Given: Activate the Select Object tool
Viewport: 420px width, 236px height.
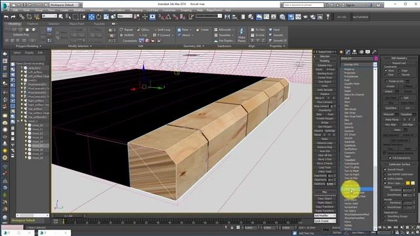Looking at the screenshot, I should [61, 17].
